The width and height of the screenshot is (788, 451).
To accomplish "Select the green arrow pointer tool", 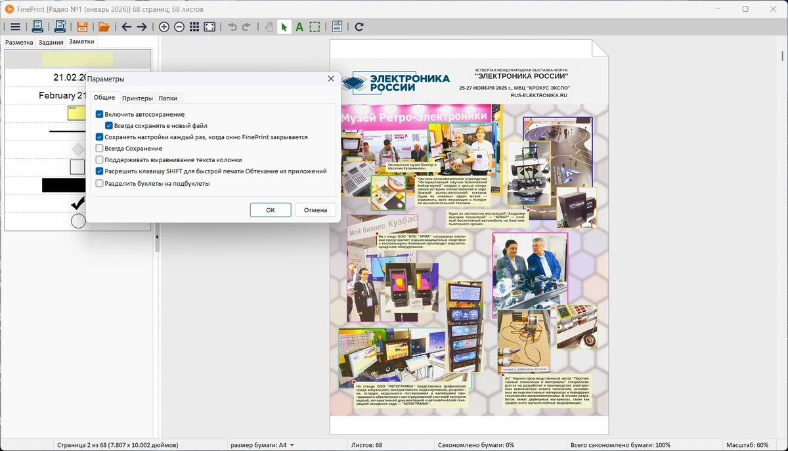I will tap(284, 27).
